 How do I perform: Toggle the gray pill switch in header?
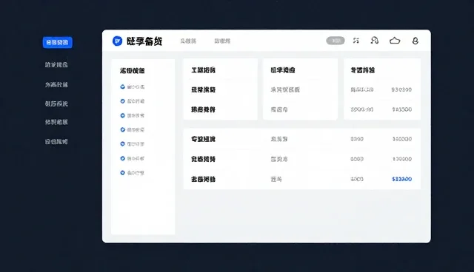coord(336,41)
